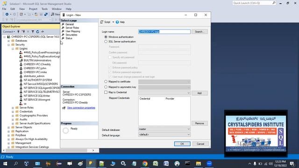Click the volume speaker tray icon
Image resolution: width=299 pixels, height=168 pixels.
point(271,164)
